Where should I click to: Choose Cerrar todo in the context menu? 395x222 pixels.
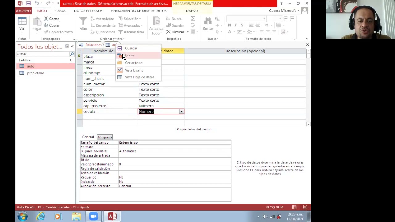138,63
